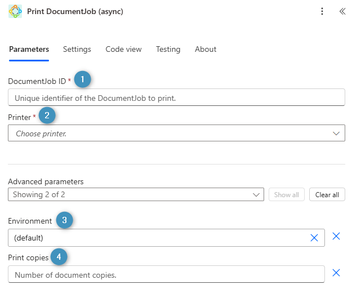Screen dimensions: 352x289
Task: Click the Environment (default) field
Action: click(x=158, y=238)
